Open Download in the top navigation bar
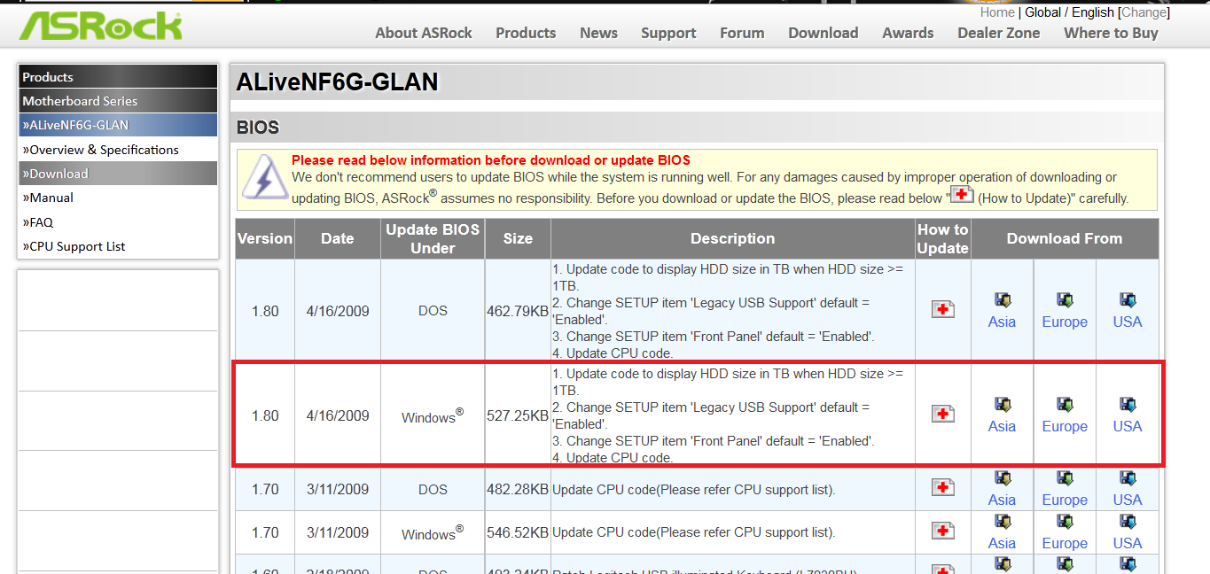This screenshot has width=1210, height=574. pos(824,33)
